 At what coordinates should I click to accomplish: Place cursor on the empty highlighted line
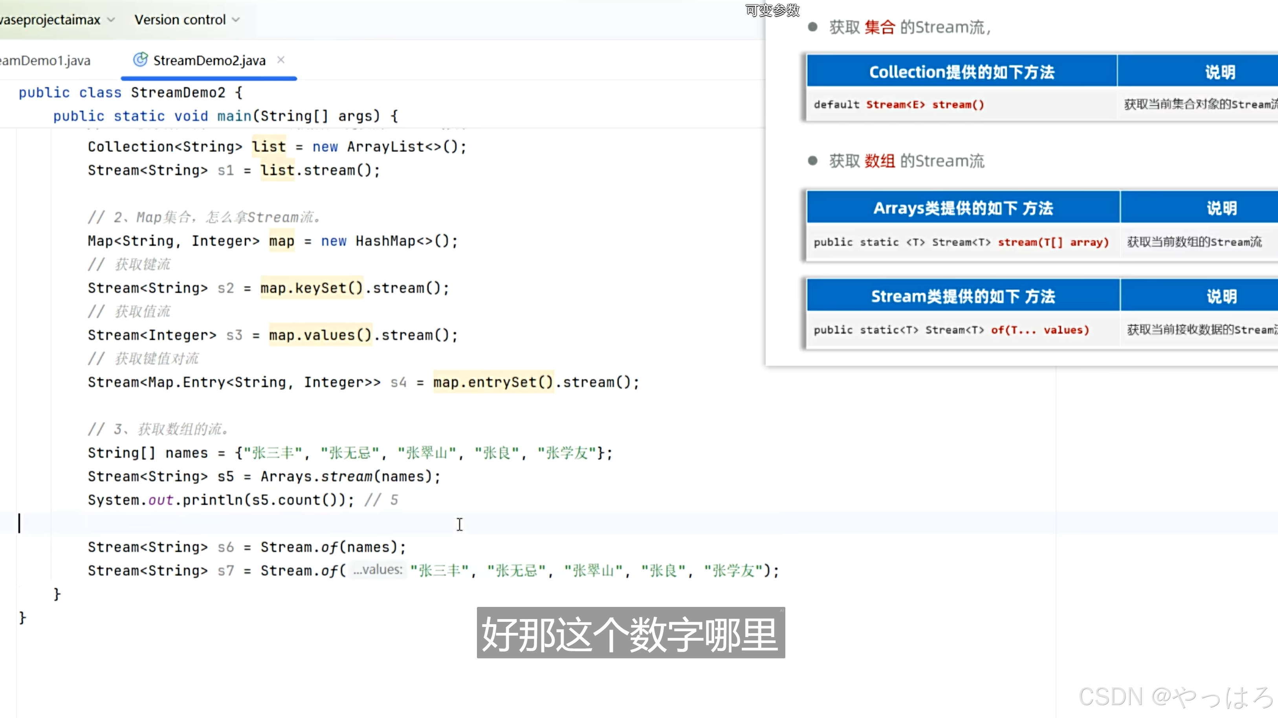click(x=298, y=523)
